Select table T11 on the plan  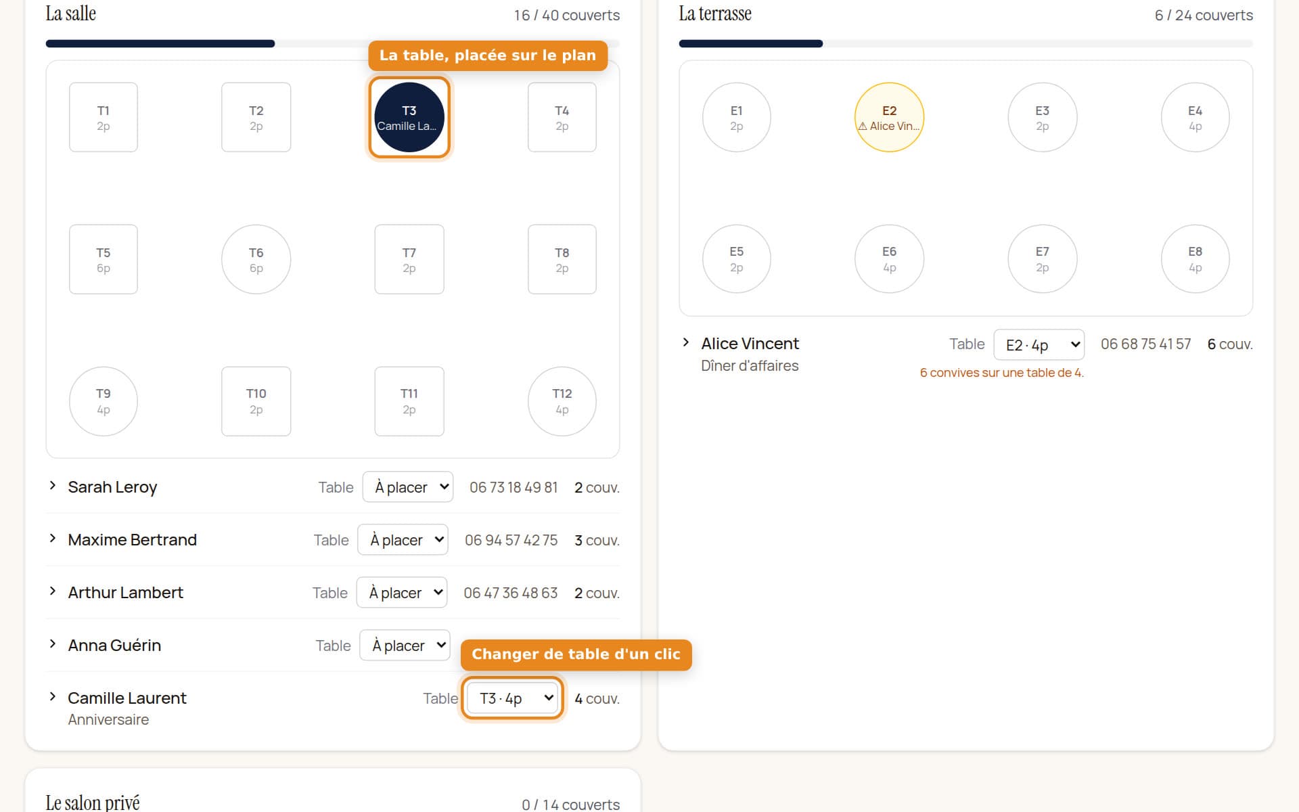[409, 401]
